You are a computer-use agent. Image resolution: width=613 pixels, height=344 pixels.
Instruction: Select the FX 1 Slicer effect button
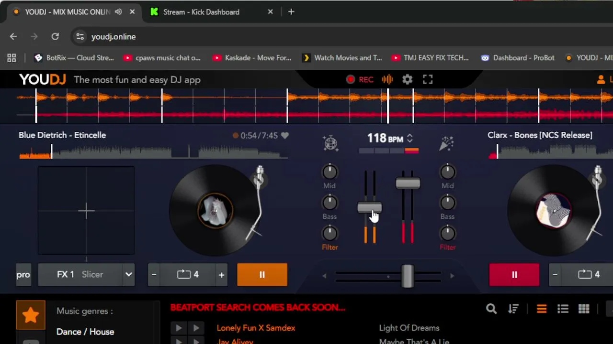click(80, 275)
